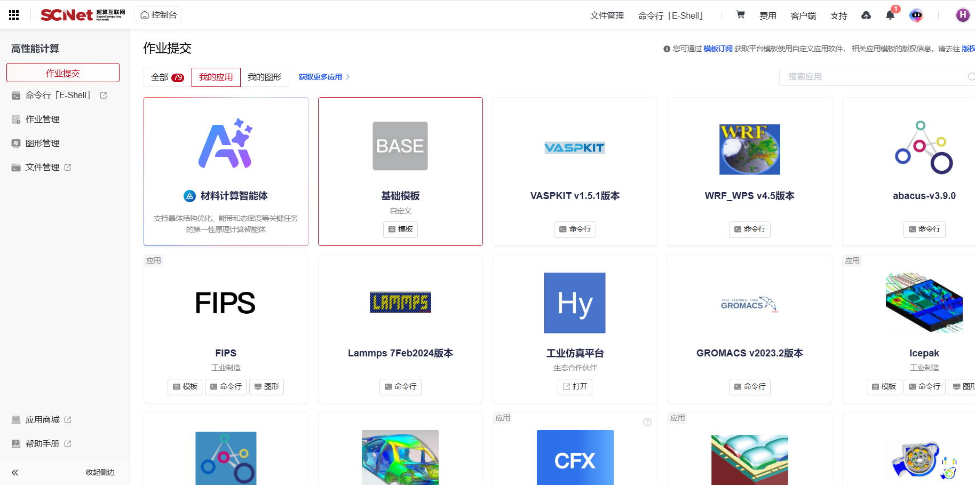This screenshot has width=975, height=485.
Task: Click the LAMMPS logo
Action: 400,302
